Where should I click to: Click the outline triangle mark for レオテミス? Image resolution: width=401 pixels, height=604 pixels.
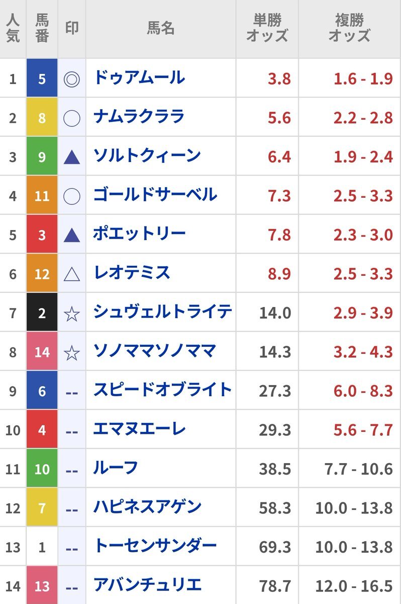(72, 274)
